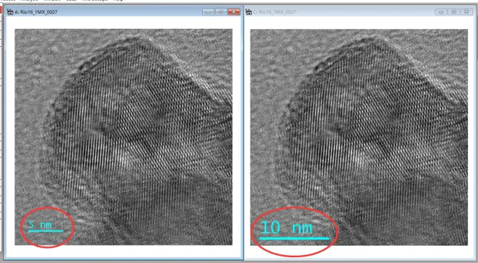Viewport: 478px width, 263px height.
Task: Open the Help menu
Action: click(x=118, y=1)
